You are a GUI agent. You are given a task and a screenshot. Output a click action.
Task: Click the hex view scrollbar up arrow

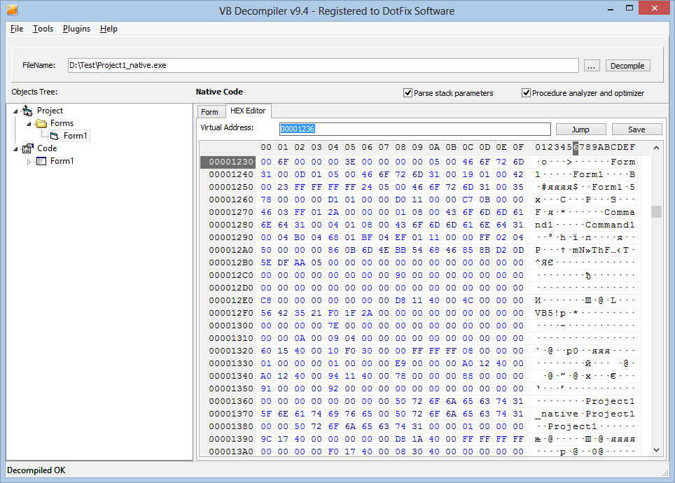[x=656, y=148]
